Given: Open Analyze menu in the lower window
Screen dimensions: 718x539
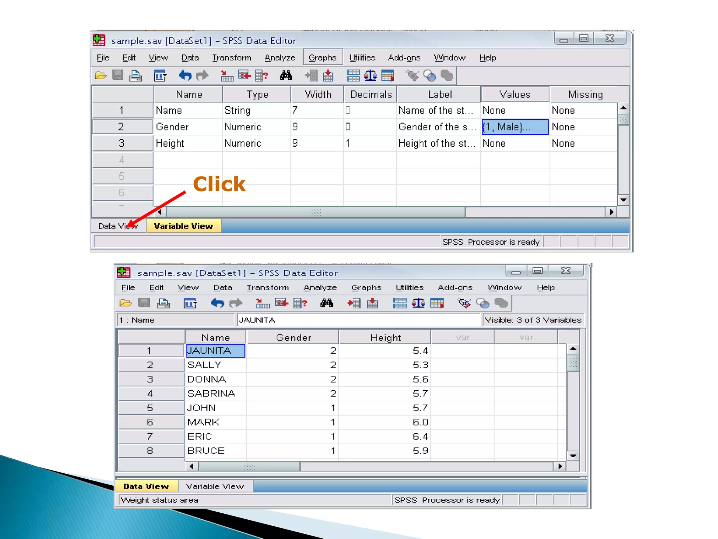Looking at the screenshot, I should click(320, 288).
